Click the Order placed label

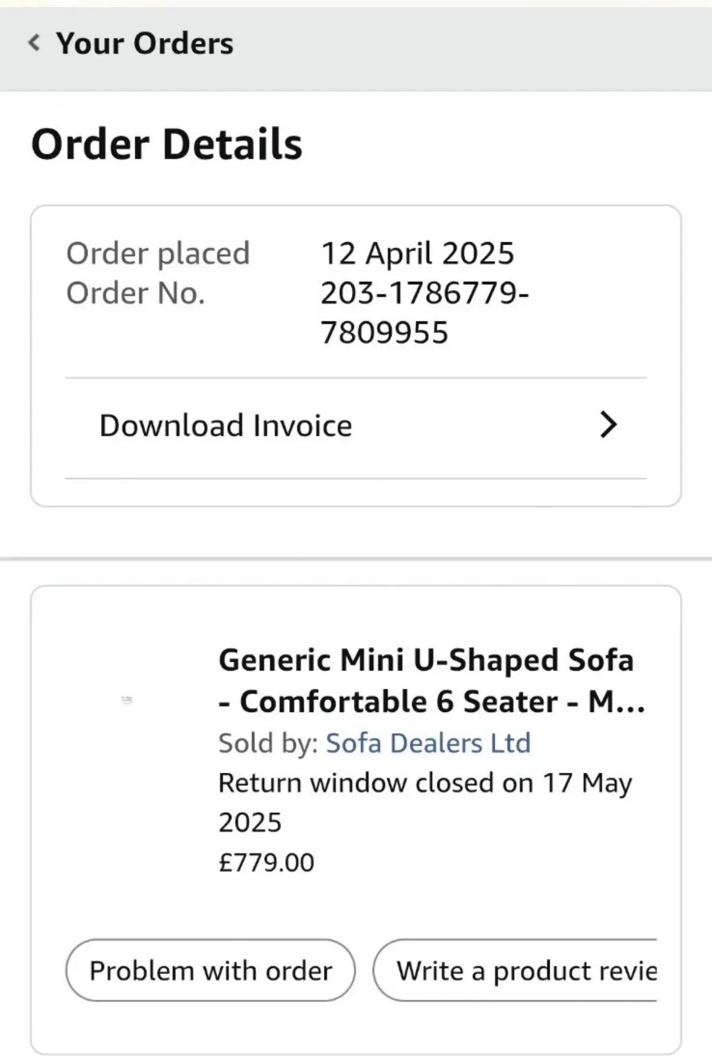click(158, 253)
